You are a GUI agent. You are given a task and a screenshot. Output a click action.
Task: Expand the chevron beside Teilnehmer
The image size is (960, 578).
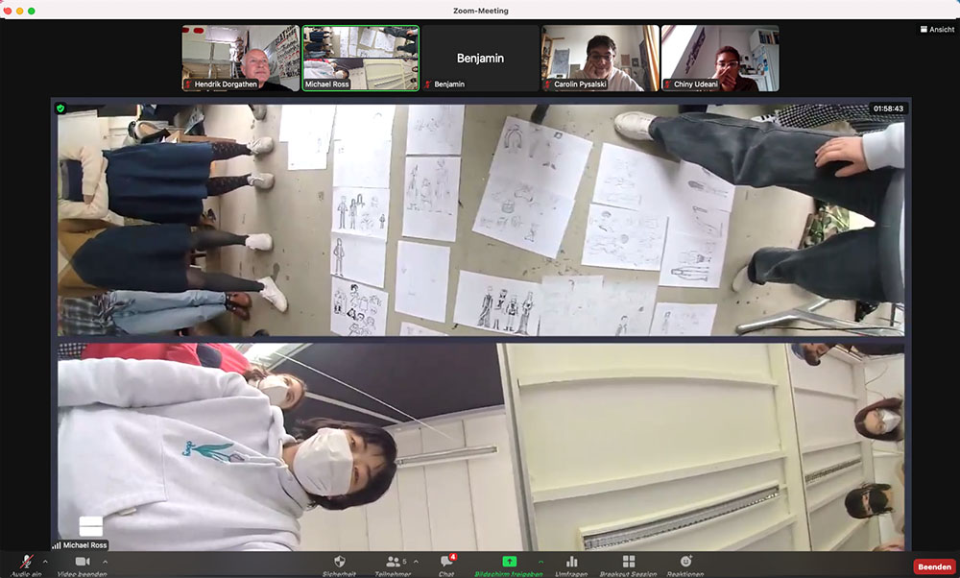(417, 561)
